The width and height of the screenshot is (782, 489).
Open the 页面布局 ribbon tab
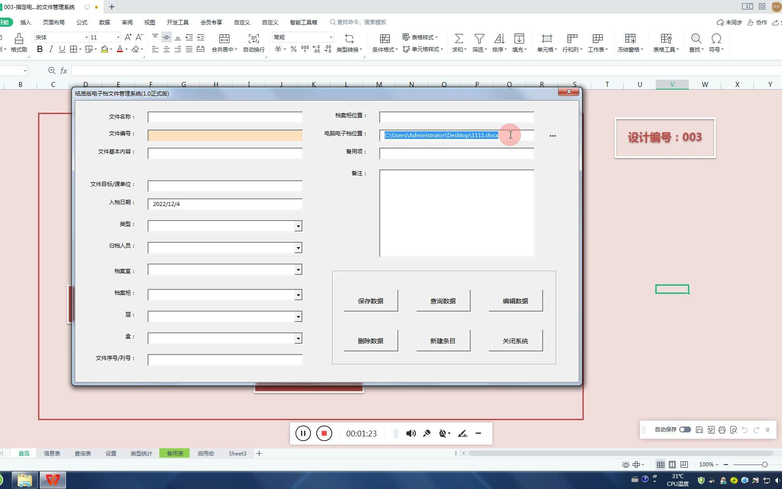(x=54, y=22)
